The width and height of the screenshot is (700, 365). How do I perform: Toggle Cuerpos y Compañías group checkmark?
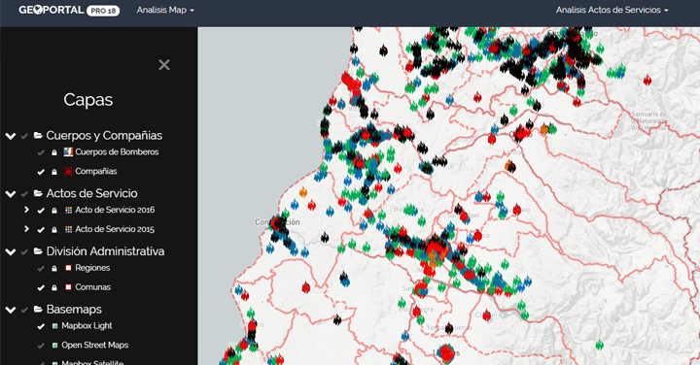click(x=24, y=136)
